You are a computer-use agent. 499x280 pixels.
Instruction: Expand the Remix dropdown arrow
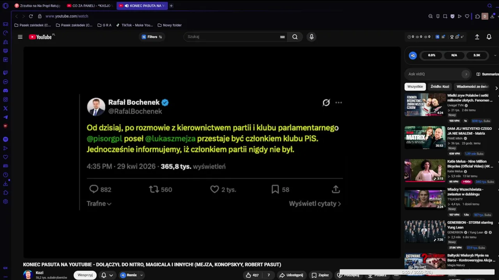142,275
